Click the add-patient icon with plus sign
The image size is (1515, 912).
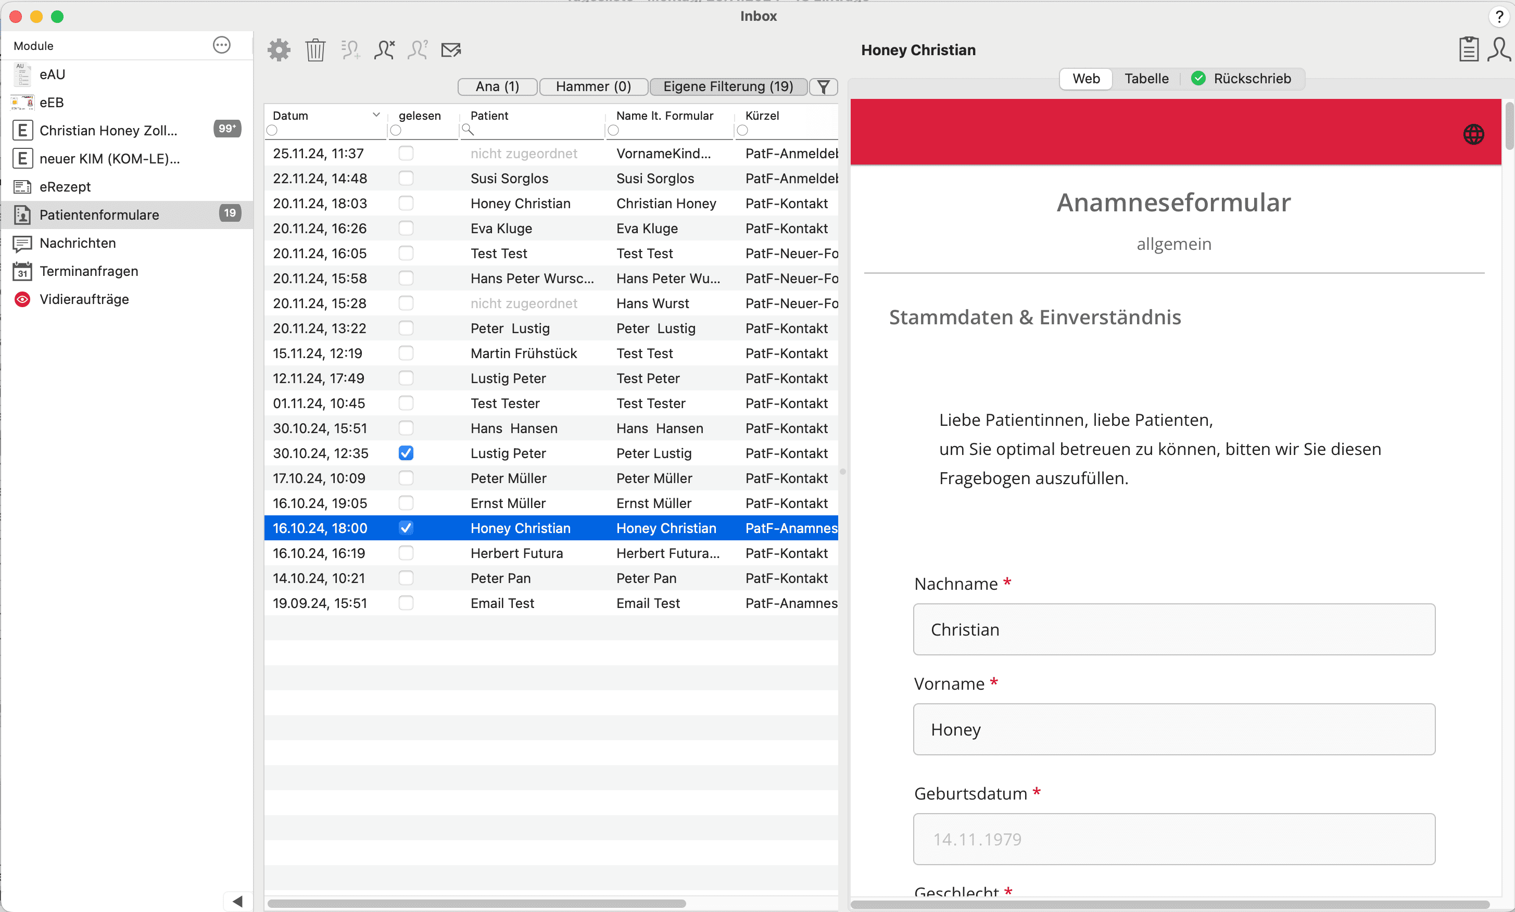pos(351,50)
